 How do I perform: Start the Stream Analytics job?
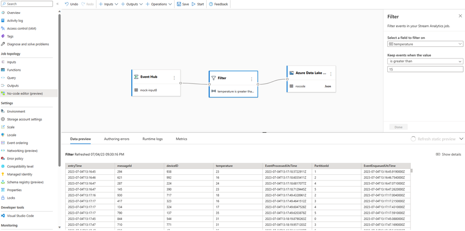(198, 4)
